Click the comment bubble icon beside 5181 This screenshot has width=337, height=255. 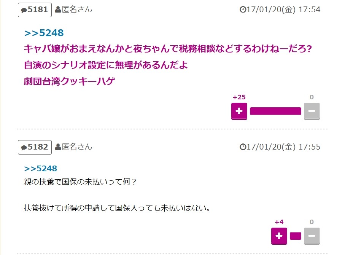[24, 10]
